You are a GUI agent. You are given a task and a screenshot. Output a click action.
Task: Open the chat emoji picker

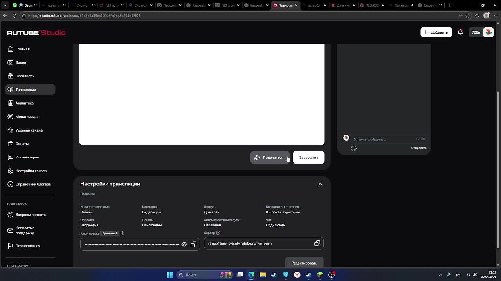tap(354, 148)
